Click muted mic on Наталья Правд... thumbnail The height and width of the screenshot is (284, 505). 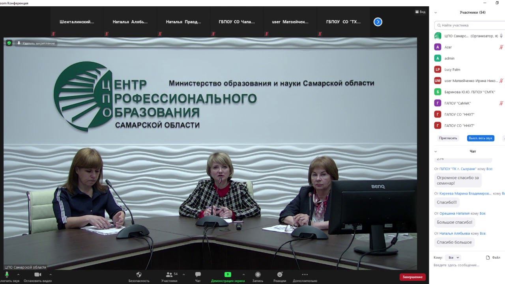point(160,34)
